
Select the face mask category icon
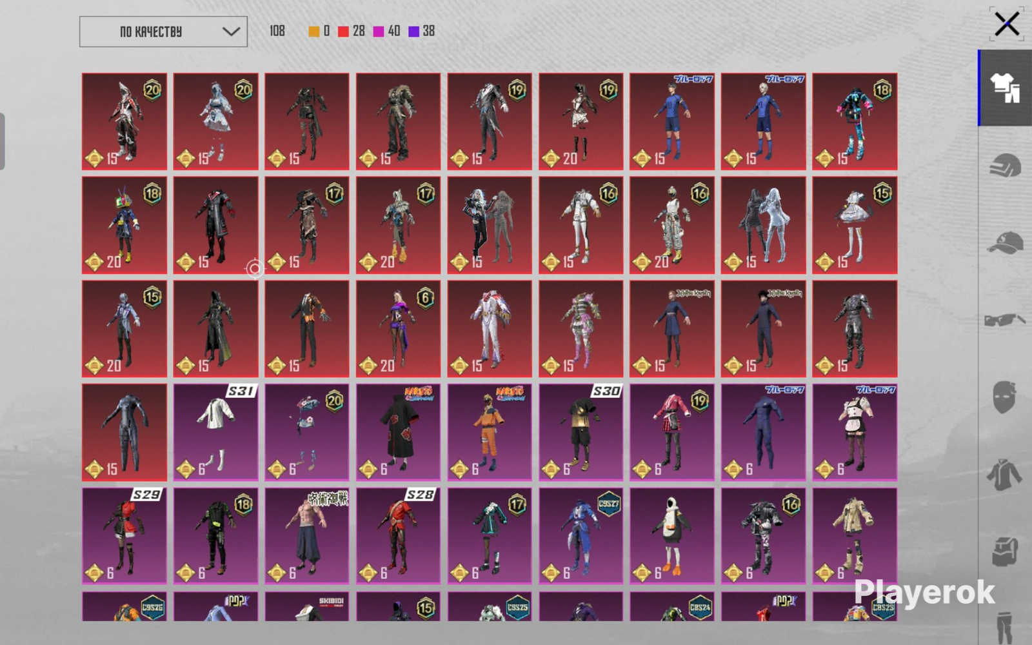click(1005, 396)
